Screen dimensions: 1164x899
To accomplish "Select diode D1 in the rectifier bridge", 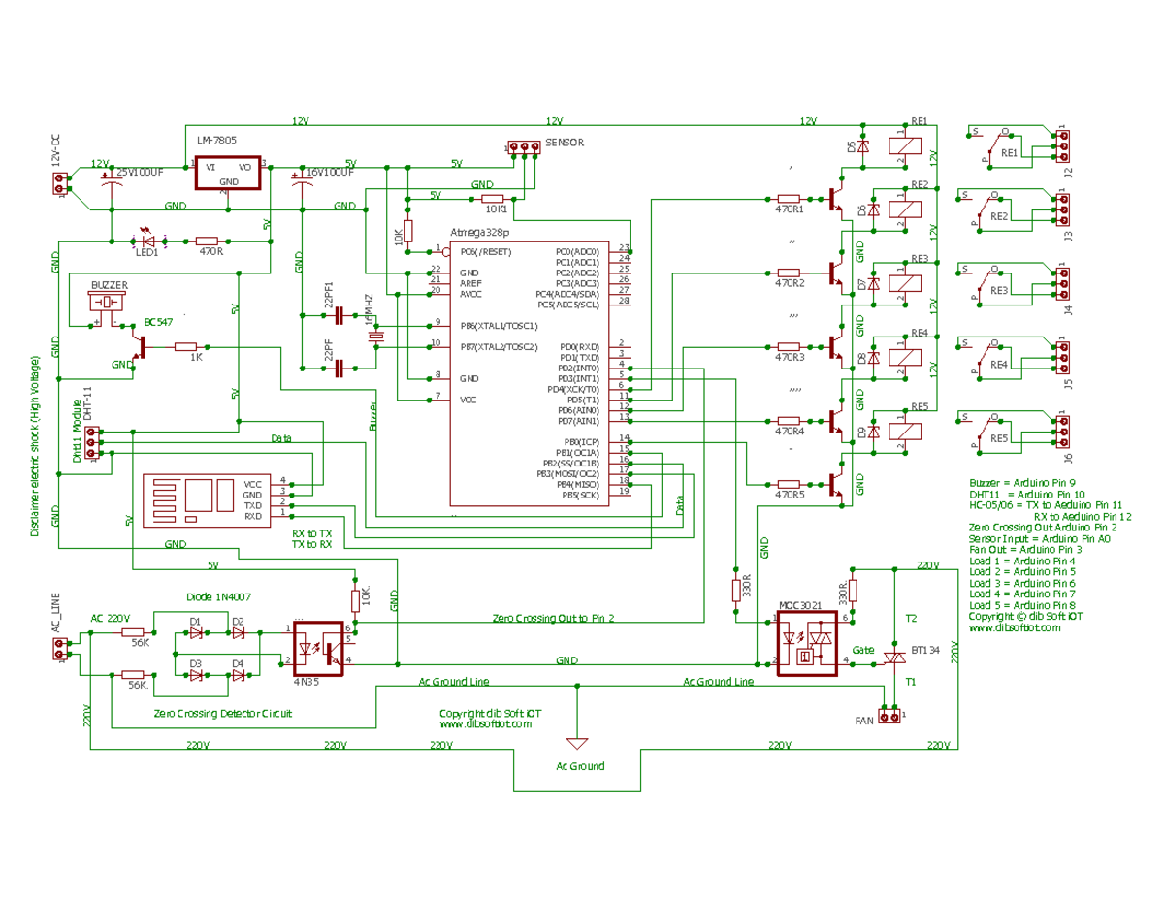I will click(x=196, y=630).
